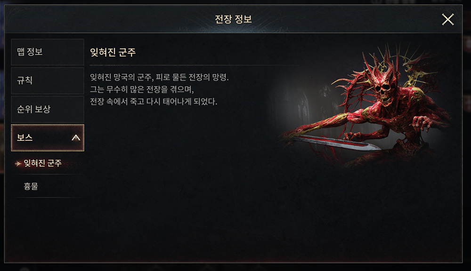Collapse the 보스 section chevron arrow
Image resolution: width=471 pixels, height=271 pixels.
[76, 138]
